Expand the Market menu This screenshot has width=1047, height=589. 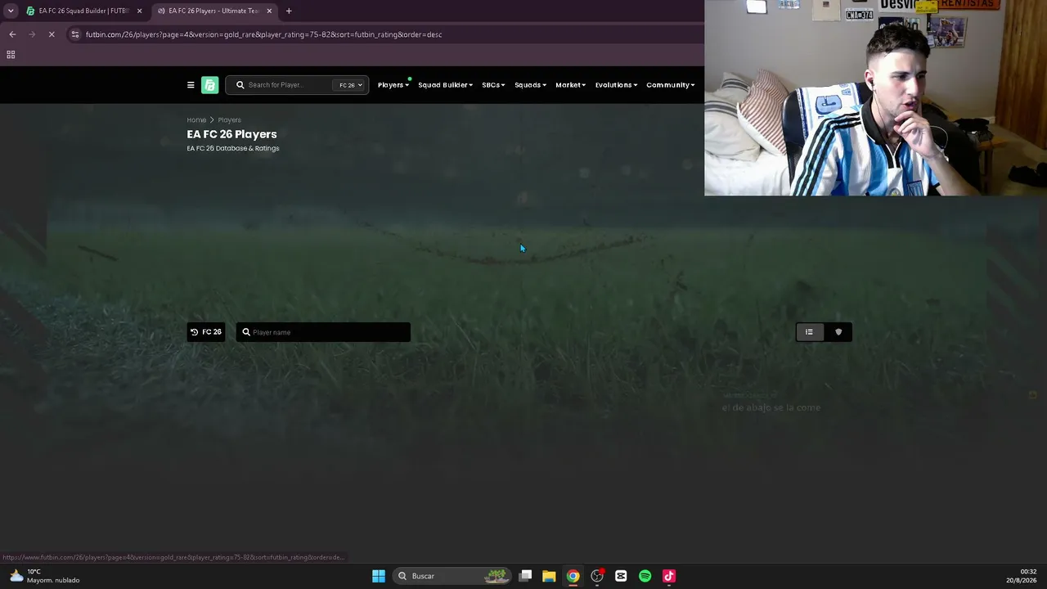(x=570, y=85)
